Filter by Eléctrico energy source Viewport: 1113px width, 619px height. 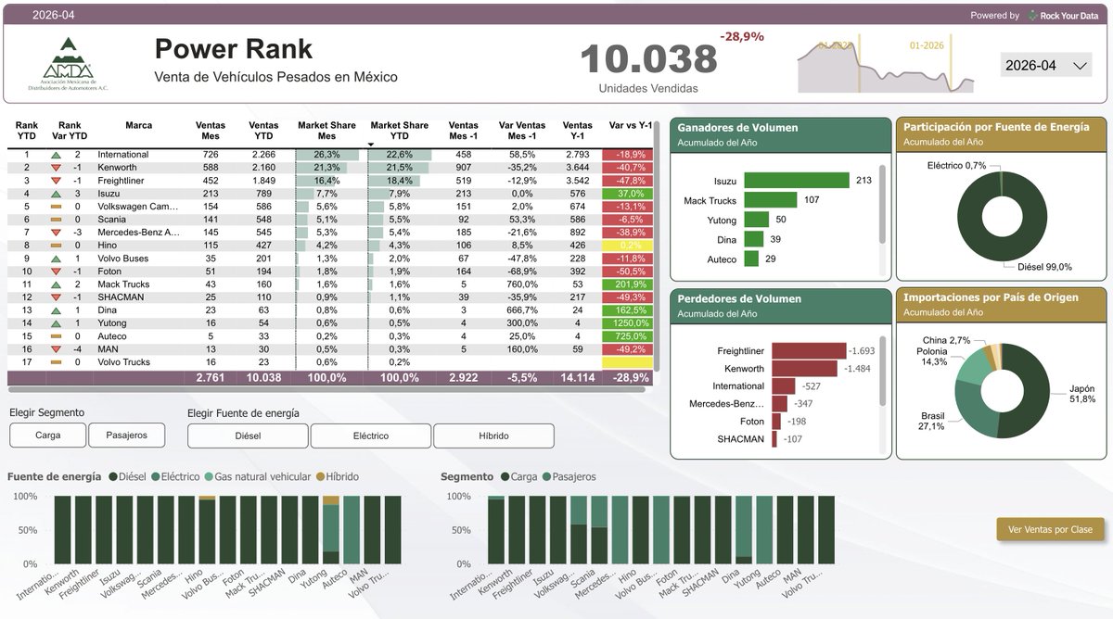[x=370, y=436]
